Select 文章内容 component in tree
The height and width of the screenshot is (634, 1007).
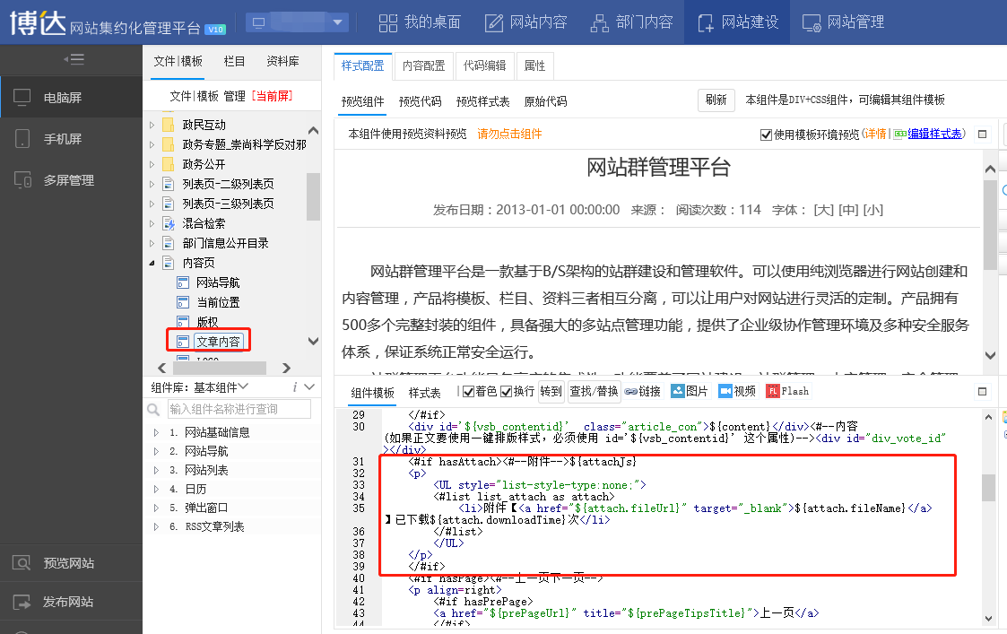click(x=219, y=342)
